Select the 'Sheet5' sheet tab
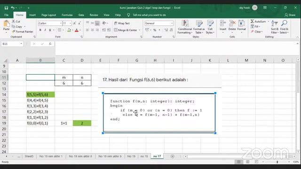The width and height of the screenshot is (301, 169). tap(29, 156)
